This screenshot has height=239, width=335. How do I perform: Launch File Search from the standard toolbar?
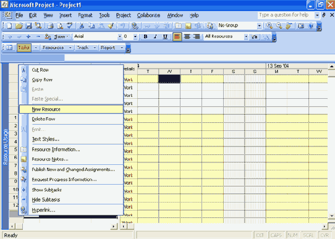pos(38,26)
